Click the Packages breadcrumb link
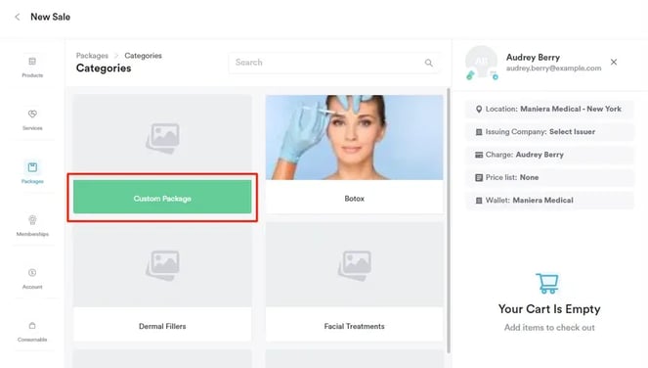This screenshot has height=368, width=648. click(92, 56)
